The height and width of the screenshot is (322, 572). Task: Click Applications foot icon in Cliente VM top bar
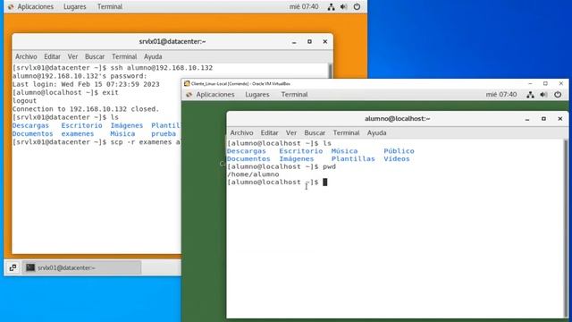(x=189, y=95)
